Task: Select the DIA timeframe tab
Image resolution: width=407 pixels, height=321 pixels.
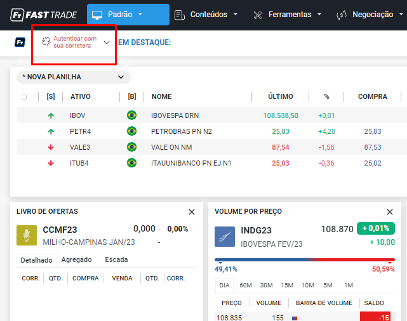Action: point(224,285)
